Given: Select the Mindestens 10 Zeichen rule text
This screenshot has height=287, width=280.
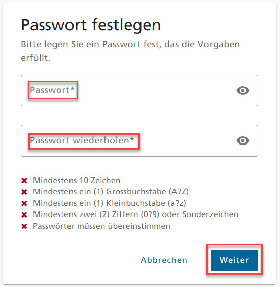Looking at the screenshot, I should [x=77, y=181].
